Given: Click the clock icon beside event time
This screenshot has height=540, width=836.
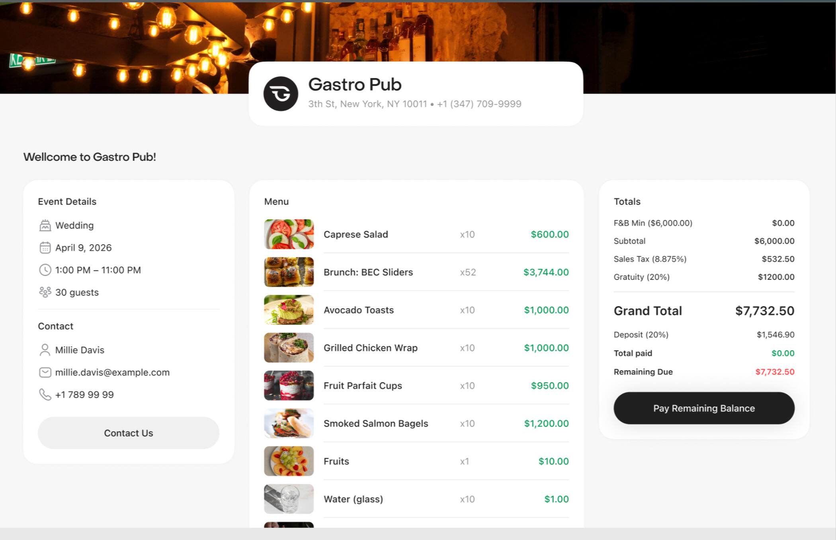Looking at the screenshot, I should coord(45,270).
